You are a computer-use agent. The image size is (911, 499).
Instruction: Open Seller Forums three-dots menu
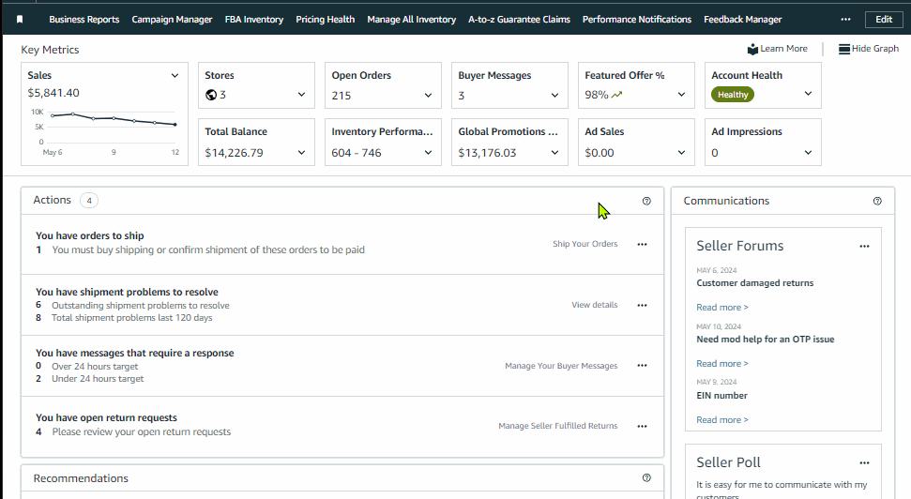pyautogui.click(x=864, y=247)
